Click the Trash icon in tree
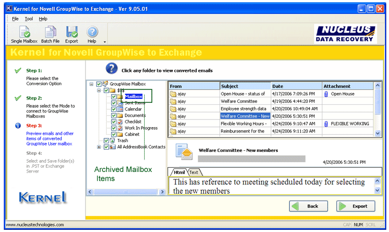389x232 pixels. click(x=112, y=141)
